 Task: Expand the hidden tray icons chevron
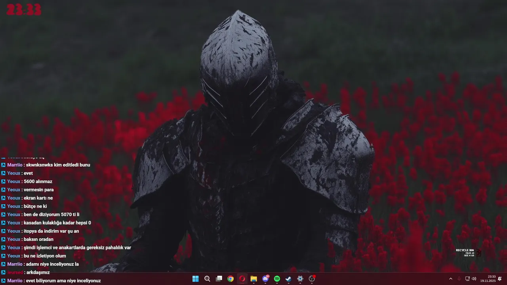(450, 279)
